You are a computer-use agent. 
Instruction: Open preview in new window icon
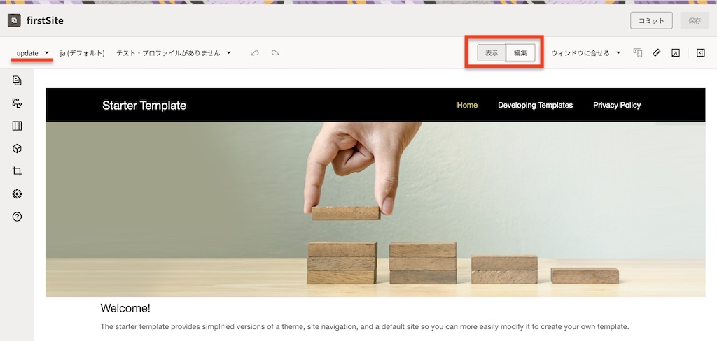(x=675, y=53)
